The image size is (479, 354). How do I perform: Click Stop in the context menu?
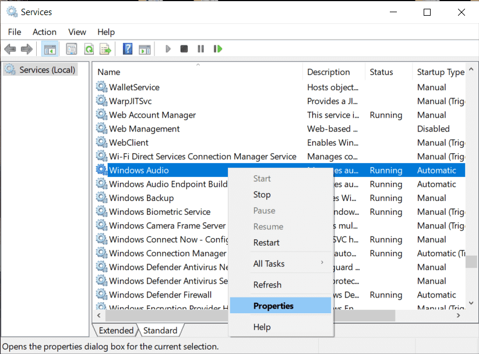click(262, 194)
